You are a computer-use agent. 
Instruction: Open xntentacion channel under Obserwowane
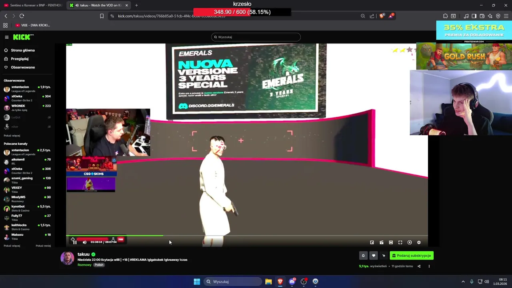tap(27, 89)
